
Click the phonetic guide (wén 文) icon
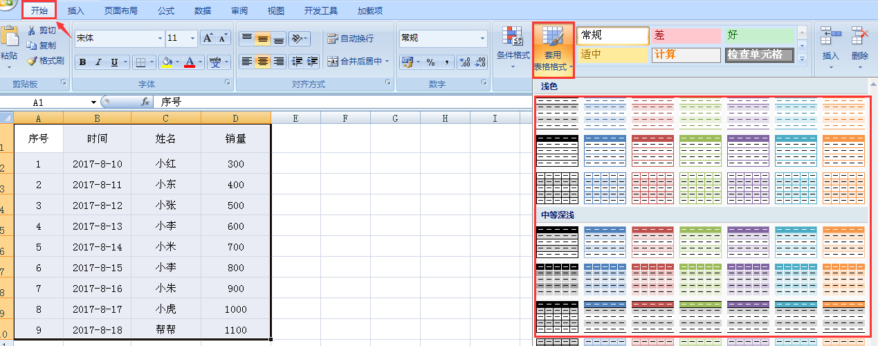(x=216, y=62)
